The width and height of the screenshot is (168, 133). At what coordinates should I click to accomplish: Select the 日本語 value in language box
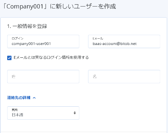pyautogui.click(x=18, y=115)
